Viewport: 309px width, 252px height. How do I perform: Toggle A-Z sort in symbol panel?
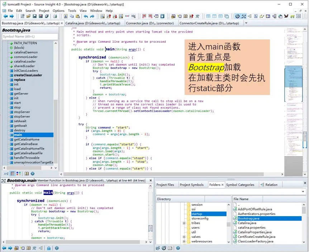click(x=6, y=173)
